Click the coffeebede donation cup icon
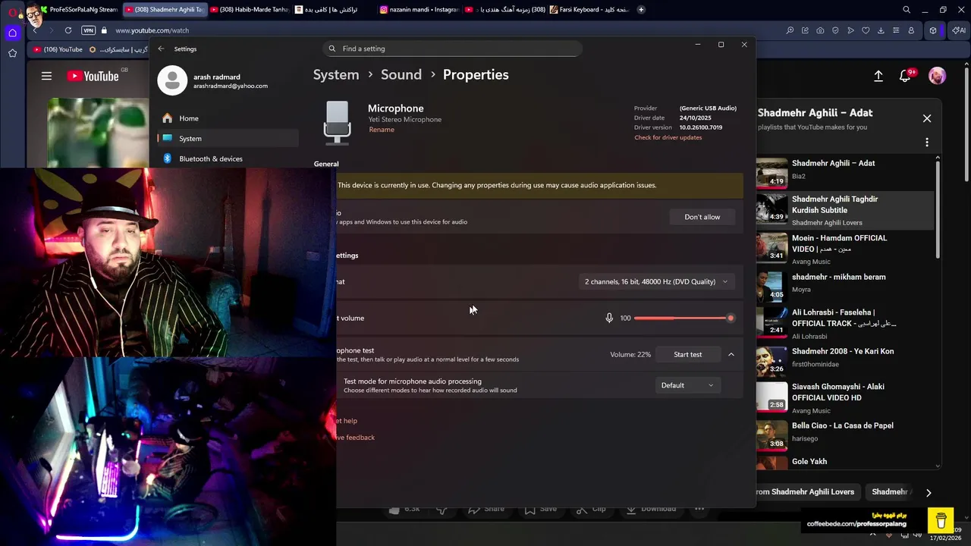This screenshot has width=971, height=546. (941, 520)
